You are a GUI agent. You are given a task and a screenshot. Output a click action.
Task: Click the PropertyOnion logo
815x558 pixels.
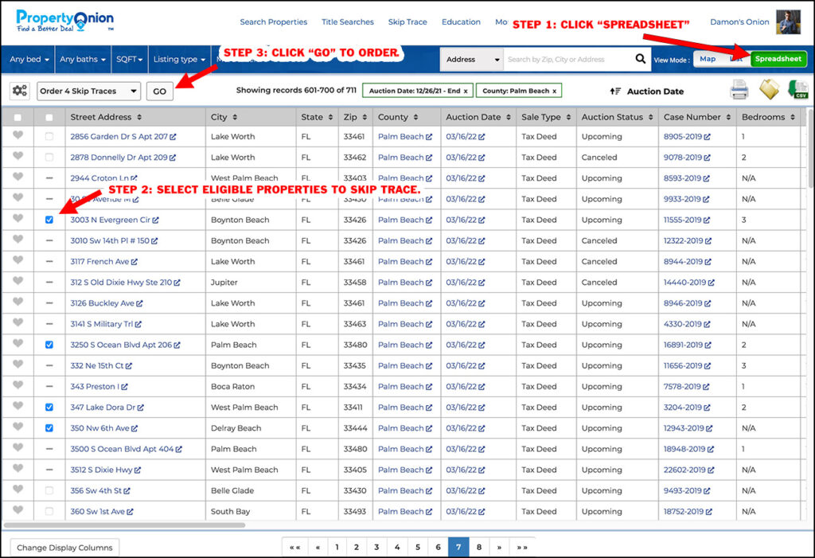[x=65, y=21]
